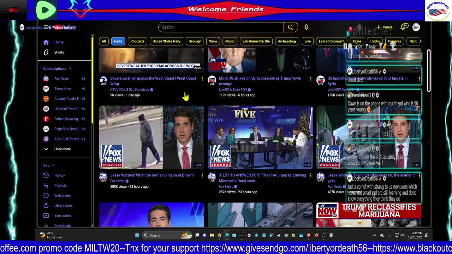The height and width of the screenshot is (254, 452).
Task: Open Google Chrome from the taskbar
Action: [x=219, y=235]
